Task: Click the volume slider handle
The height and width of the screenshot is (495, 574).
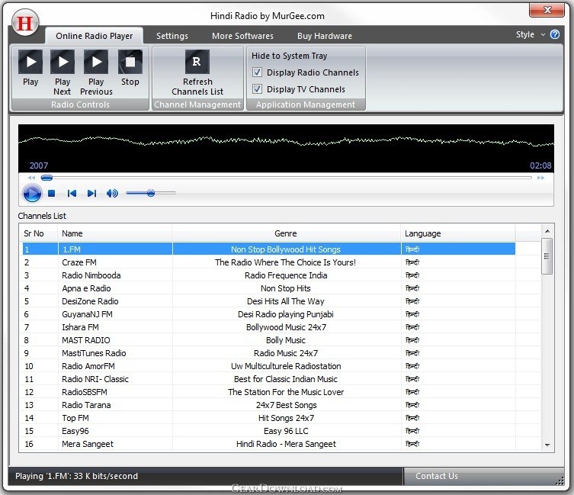Action: pos(151,193)
